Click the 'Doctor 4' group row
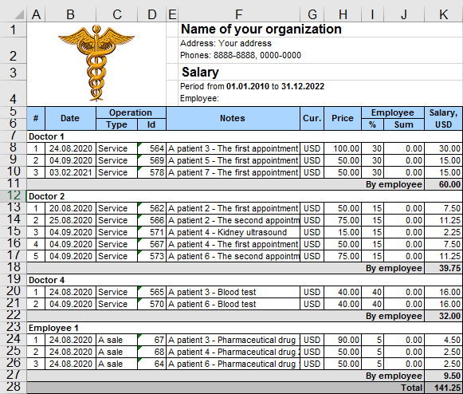This screenshot has height=394, width=463. point(245,280)
